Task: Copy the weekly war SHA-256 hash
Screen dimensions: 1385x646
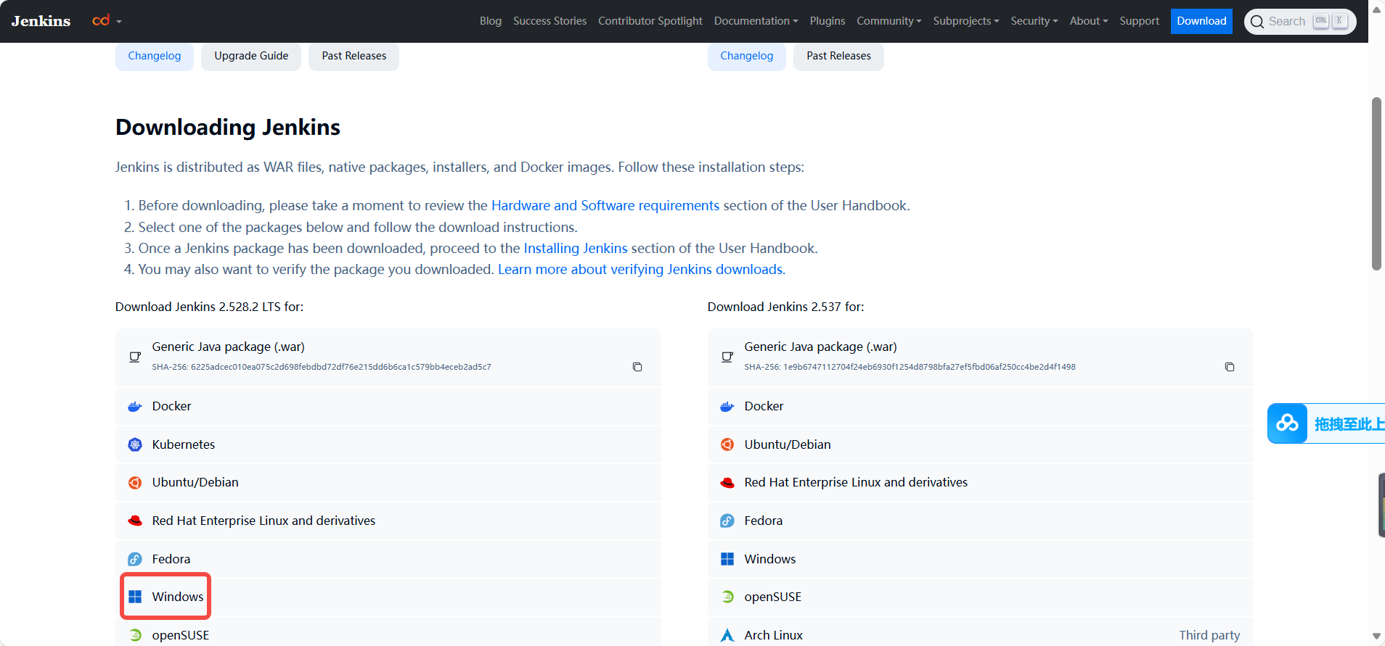Action: coord(1230,367)
